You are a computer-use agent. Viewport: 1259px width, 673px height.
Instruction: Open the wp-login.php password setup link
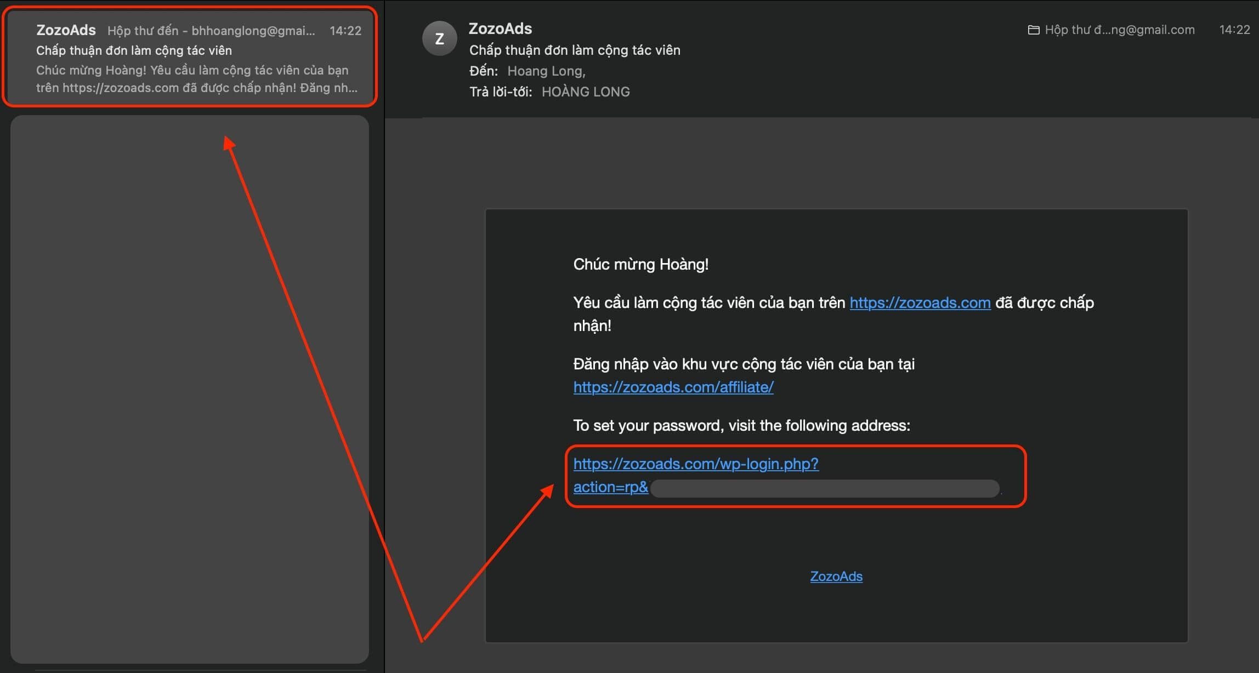[x=696, y=475]
